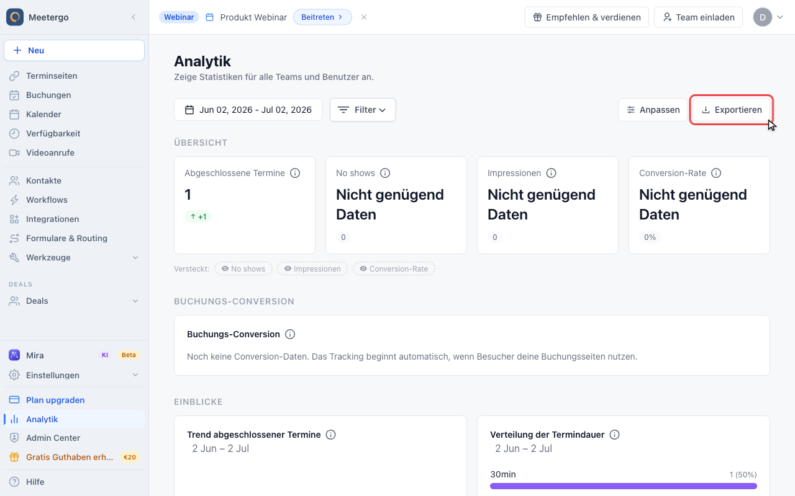Expand the Einstellungen submenu

135,375
